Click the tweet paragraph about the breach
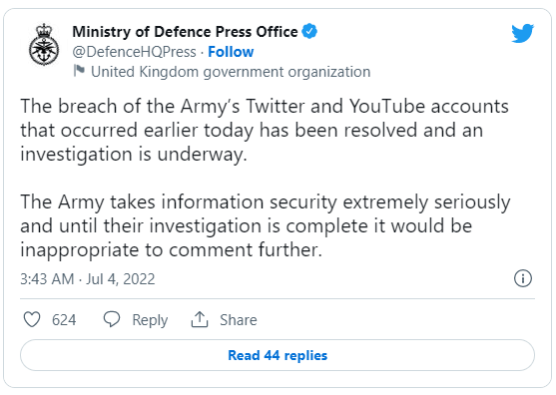The width and height of the screenshot is (556, 395). tap(265, 130)
